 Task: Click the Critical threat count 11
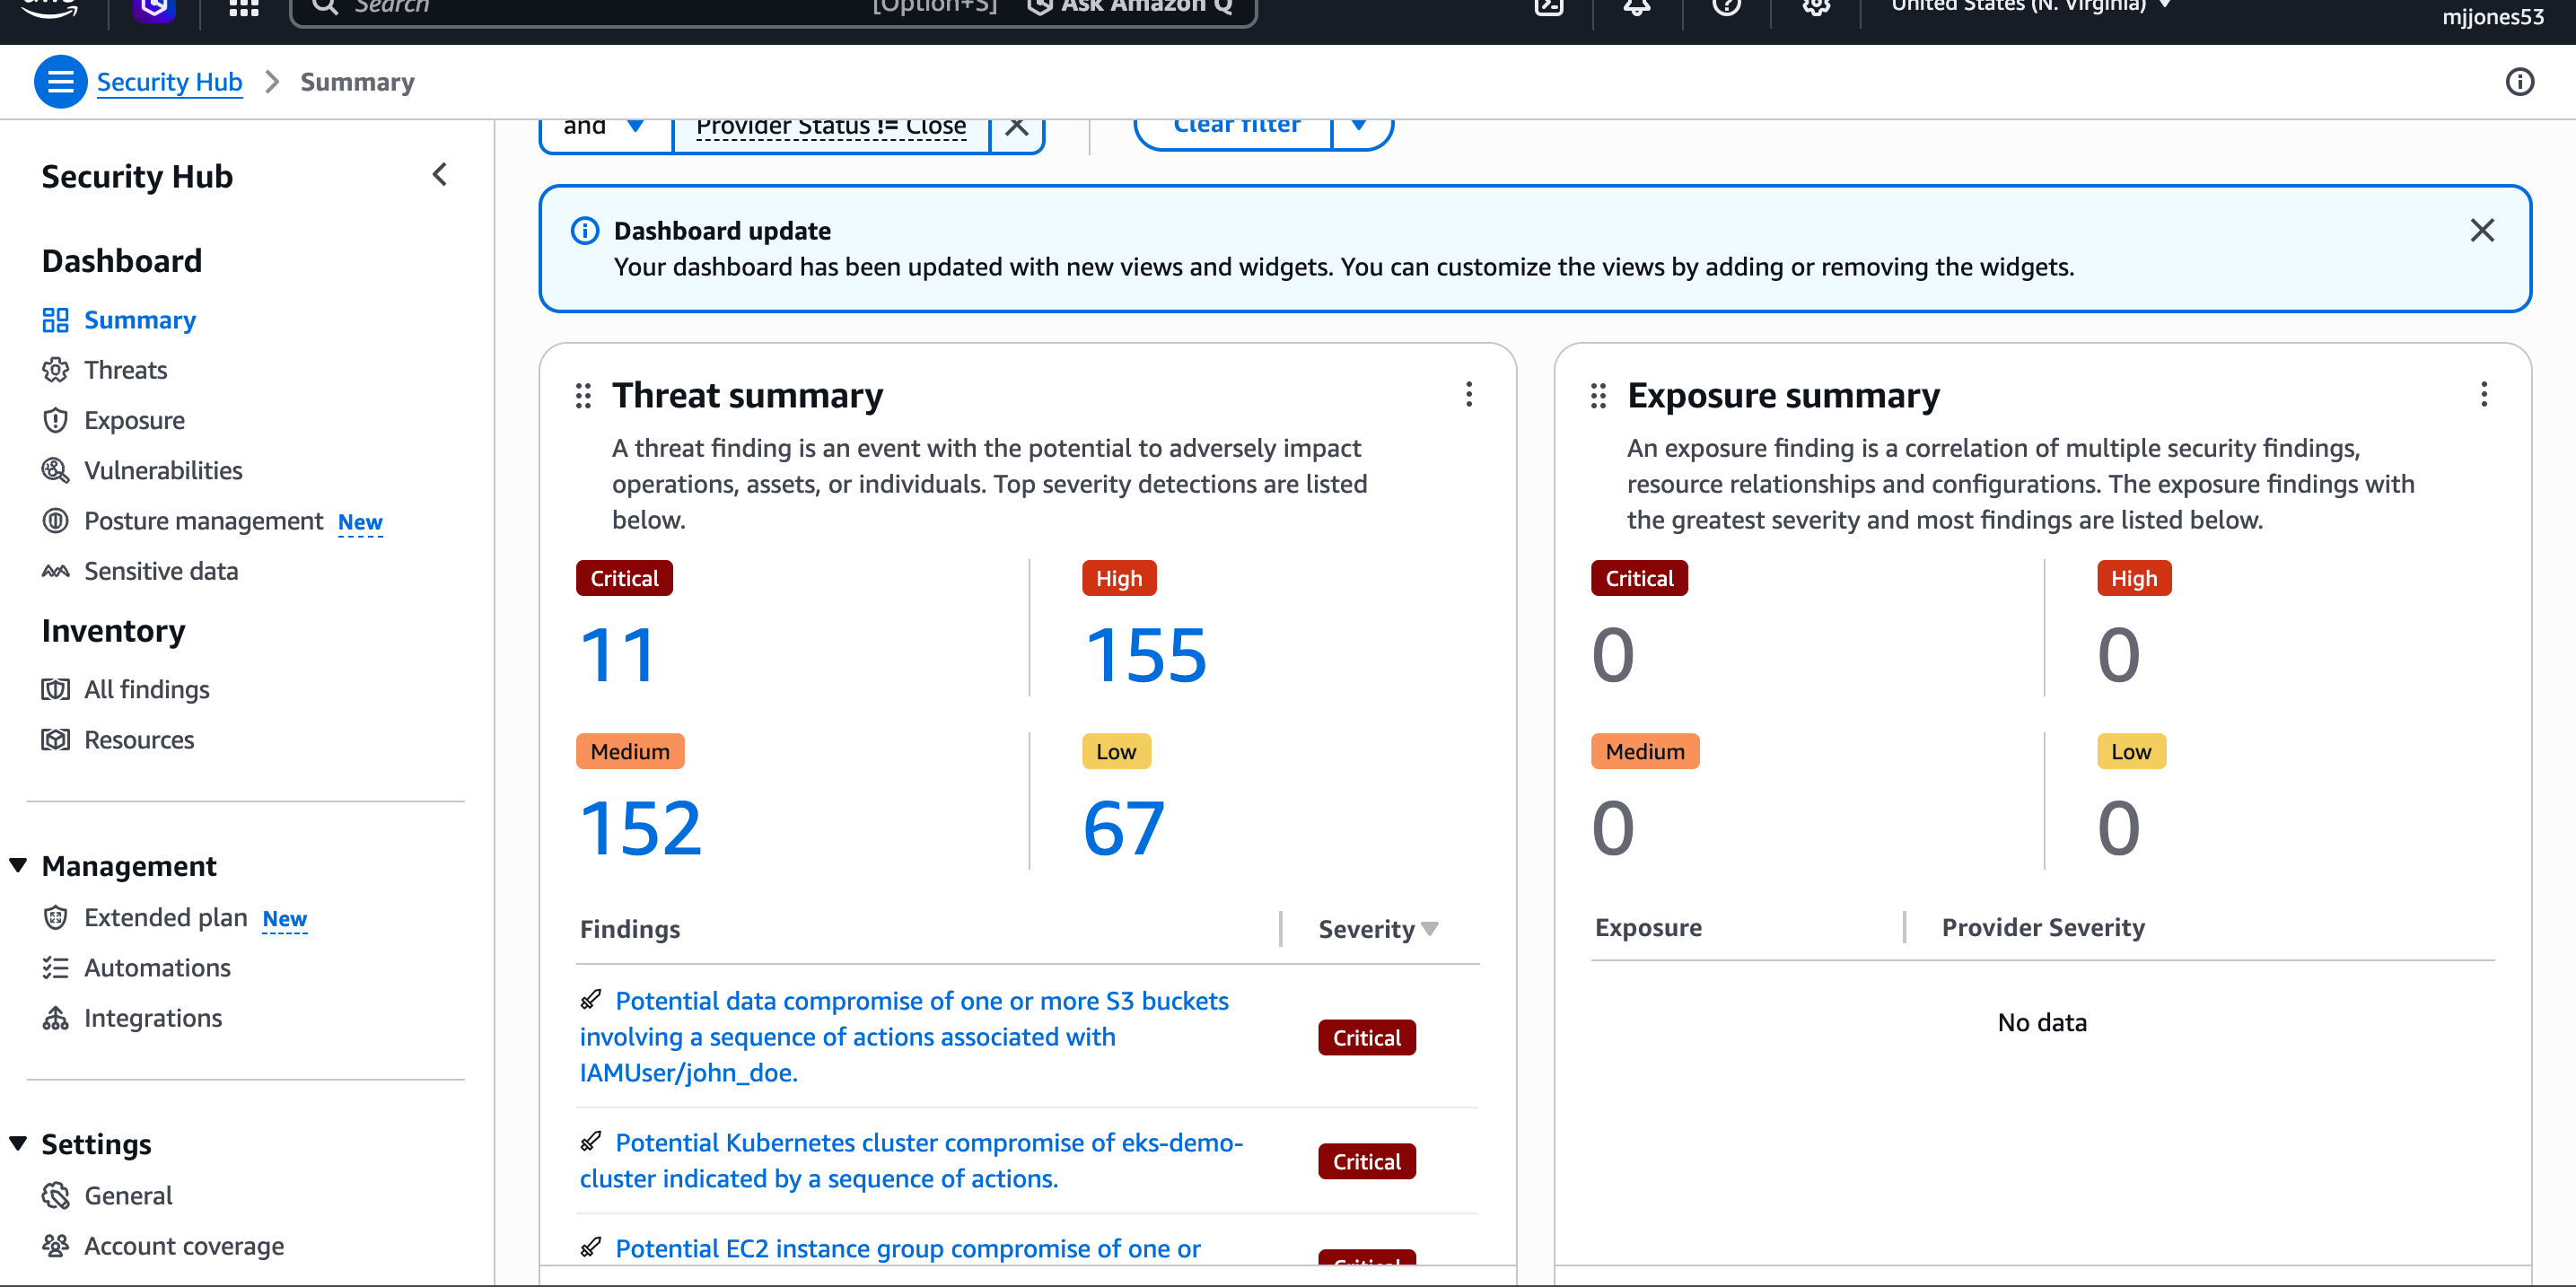click(x=617, y=656)
